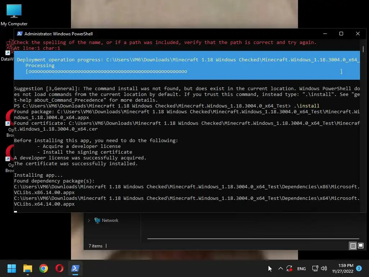Maximize the PowerShell window
The image size is (369, 277).
[341, 34]
